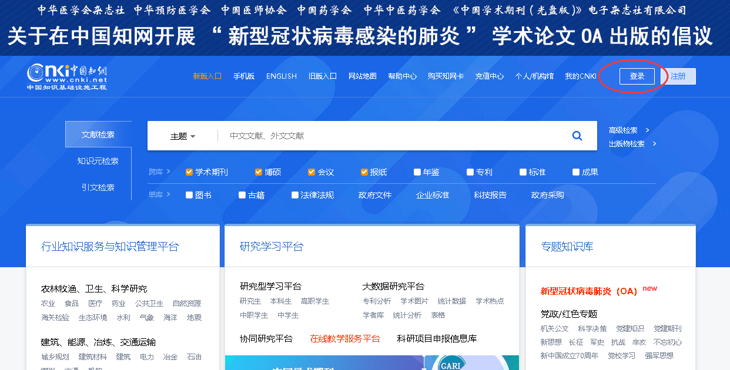Viewport: 730px width, 370px height.
Task: Open the 帮助中心 menu link
Action: click(402, 76)
